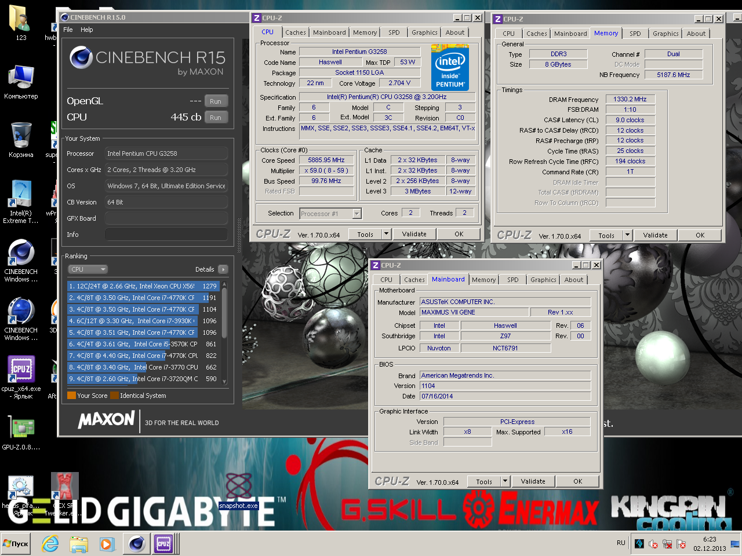This screenshot has height=556, width=742.
Task: Click the CPU-Z taskbar button
Action: tap(164, 544)
